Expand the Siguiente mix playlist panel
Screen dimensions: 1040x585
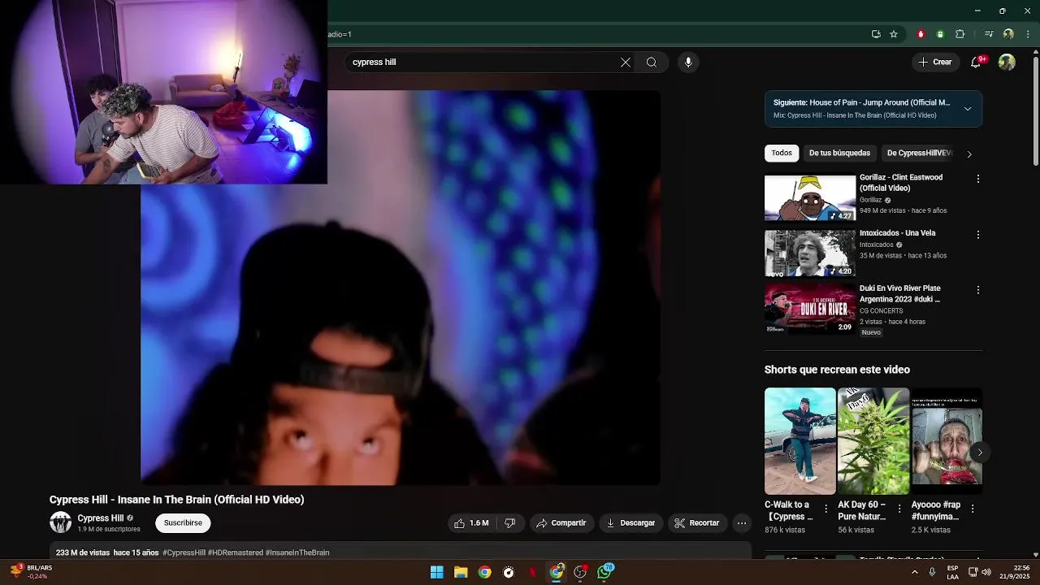968,109
